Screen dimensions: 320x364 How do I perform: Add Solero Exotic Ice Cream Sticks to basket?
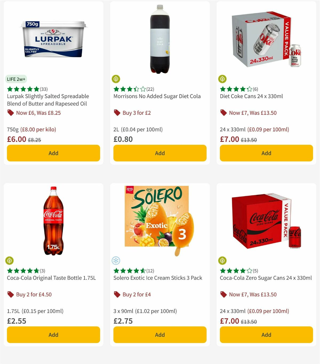pos(159,335)
